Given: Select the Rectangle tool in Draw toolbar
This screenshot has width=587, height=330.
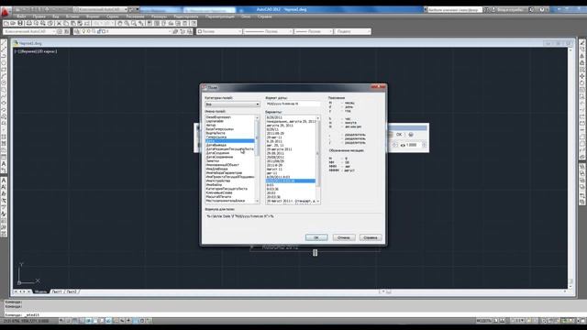Looking at the screenshot, I should [x=4, y=70].
